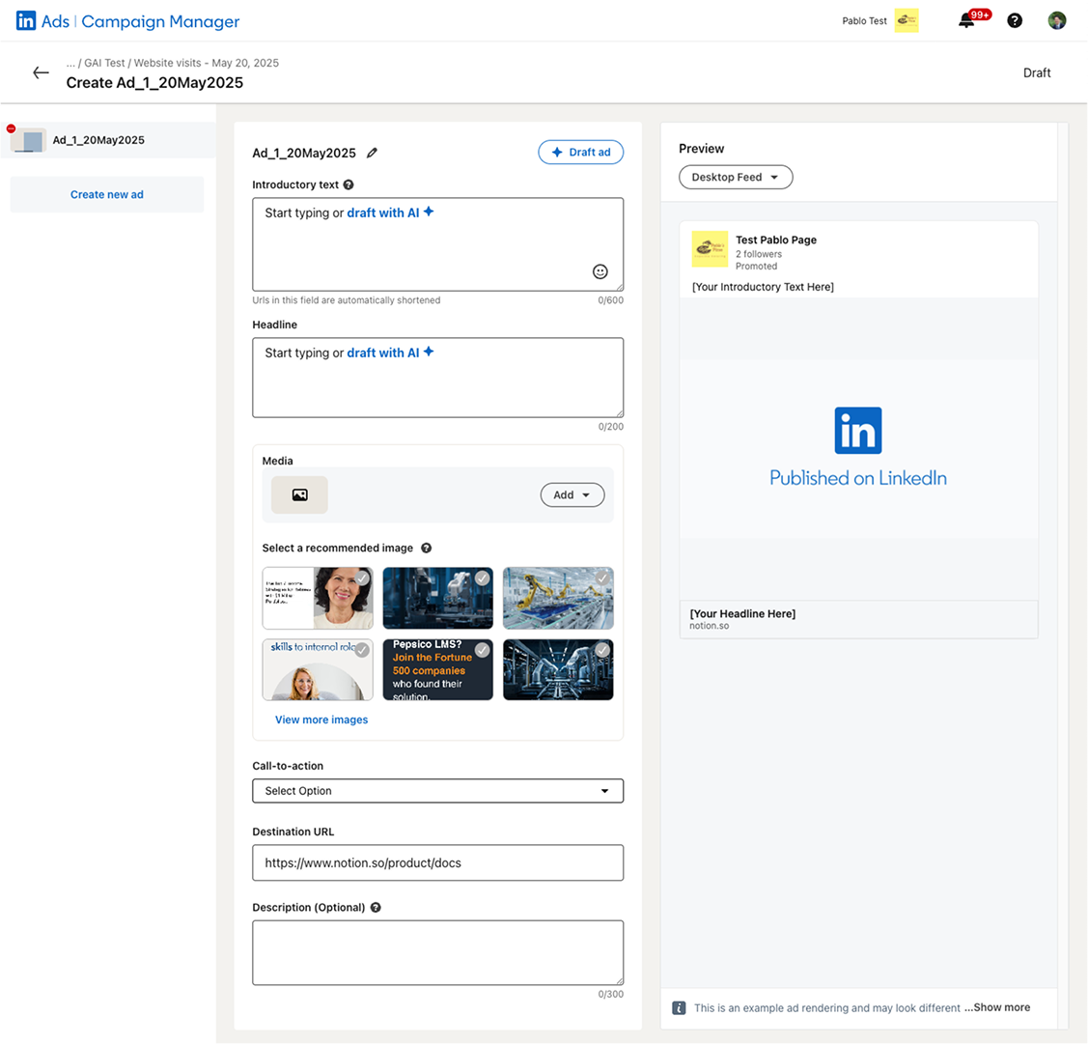Click the '[Your Introductory Text Here]' preview text
Screen dimensions: 1088x1044
763,287
